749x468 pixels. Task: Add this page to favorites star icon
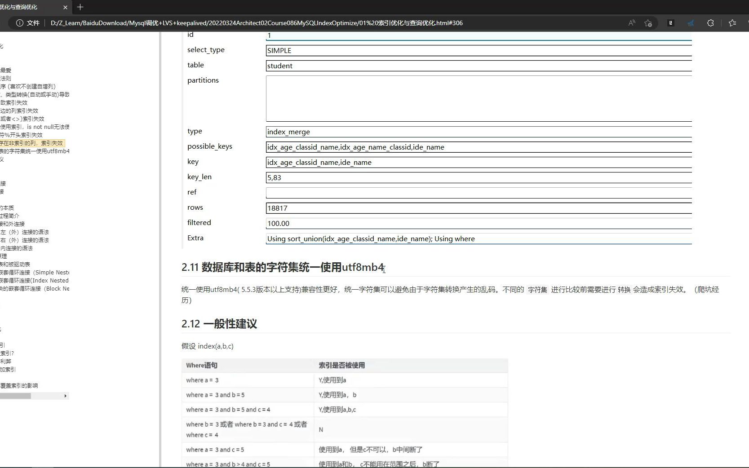click(648, 23)
